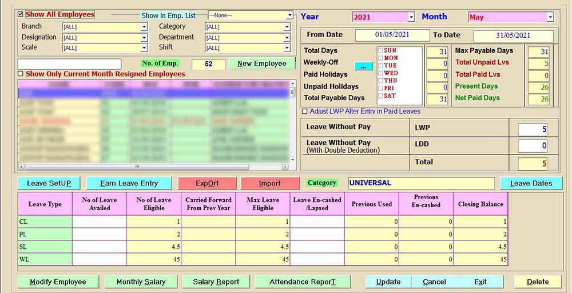Click the weekly-off ellipsis button

coord(363,66)
